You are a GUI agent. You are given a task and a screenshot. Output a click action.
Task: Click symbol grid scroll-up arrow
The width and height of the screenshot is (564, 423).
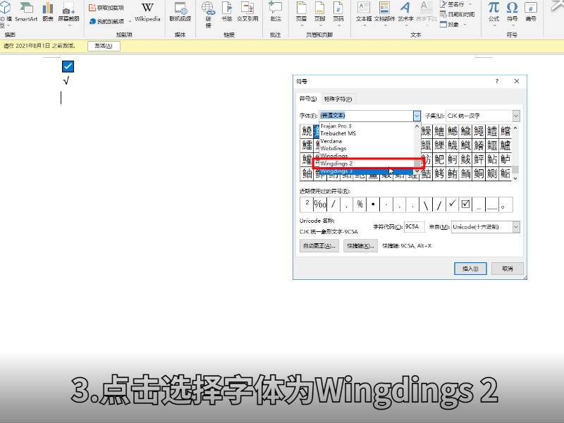pyautogui.click(x=515, y=128)
